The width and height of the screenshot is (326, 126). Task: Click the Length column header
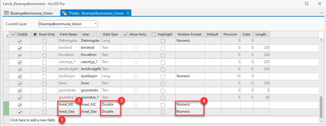(x=261, y=34)
